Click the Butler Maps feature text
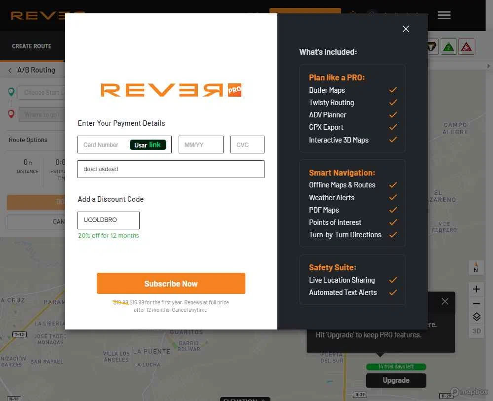Image resolution: width=493 pixels, height=401 pixels. click(x=327, y=90)
